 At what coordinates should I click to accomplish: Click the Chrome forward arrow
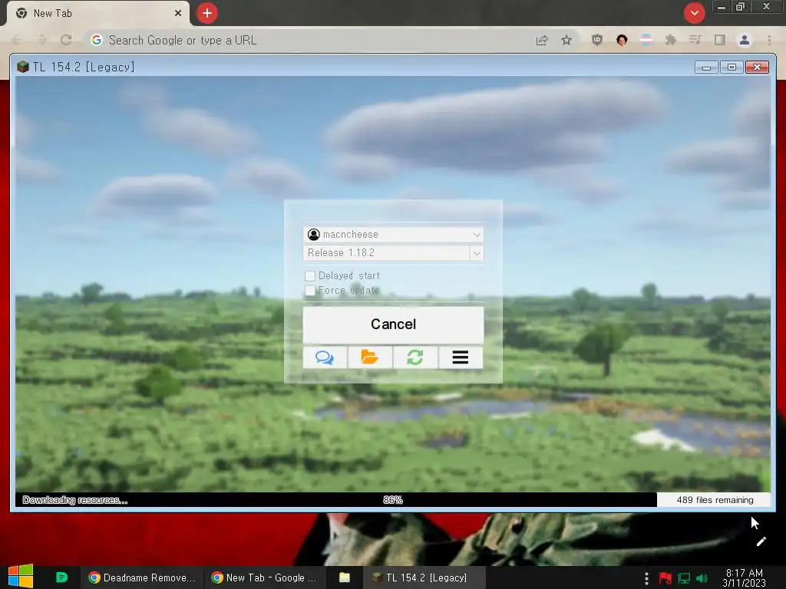point(41,40)
